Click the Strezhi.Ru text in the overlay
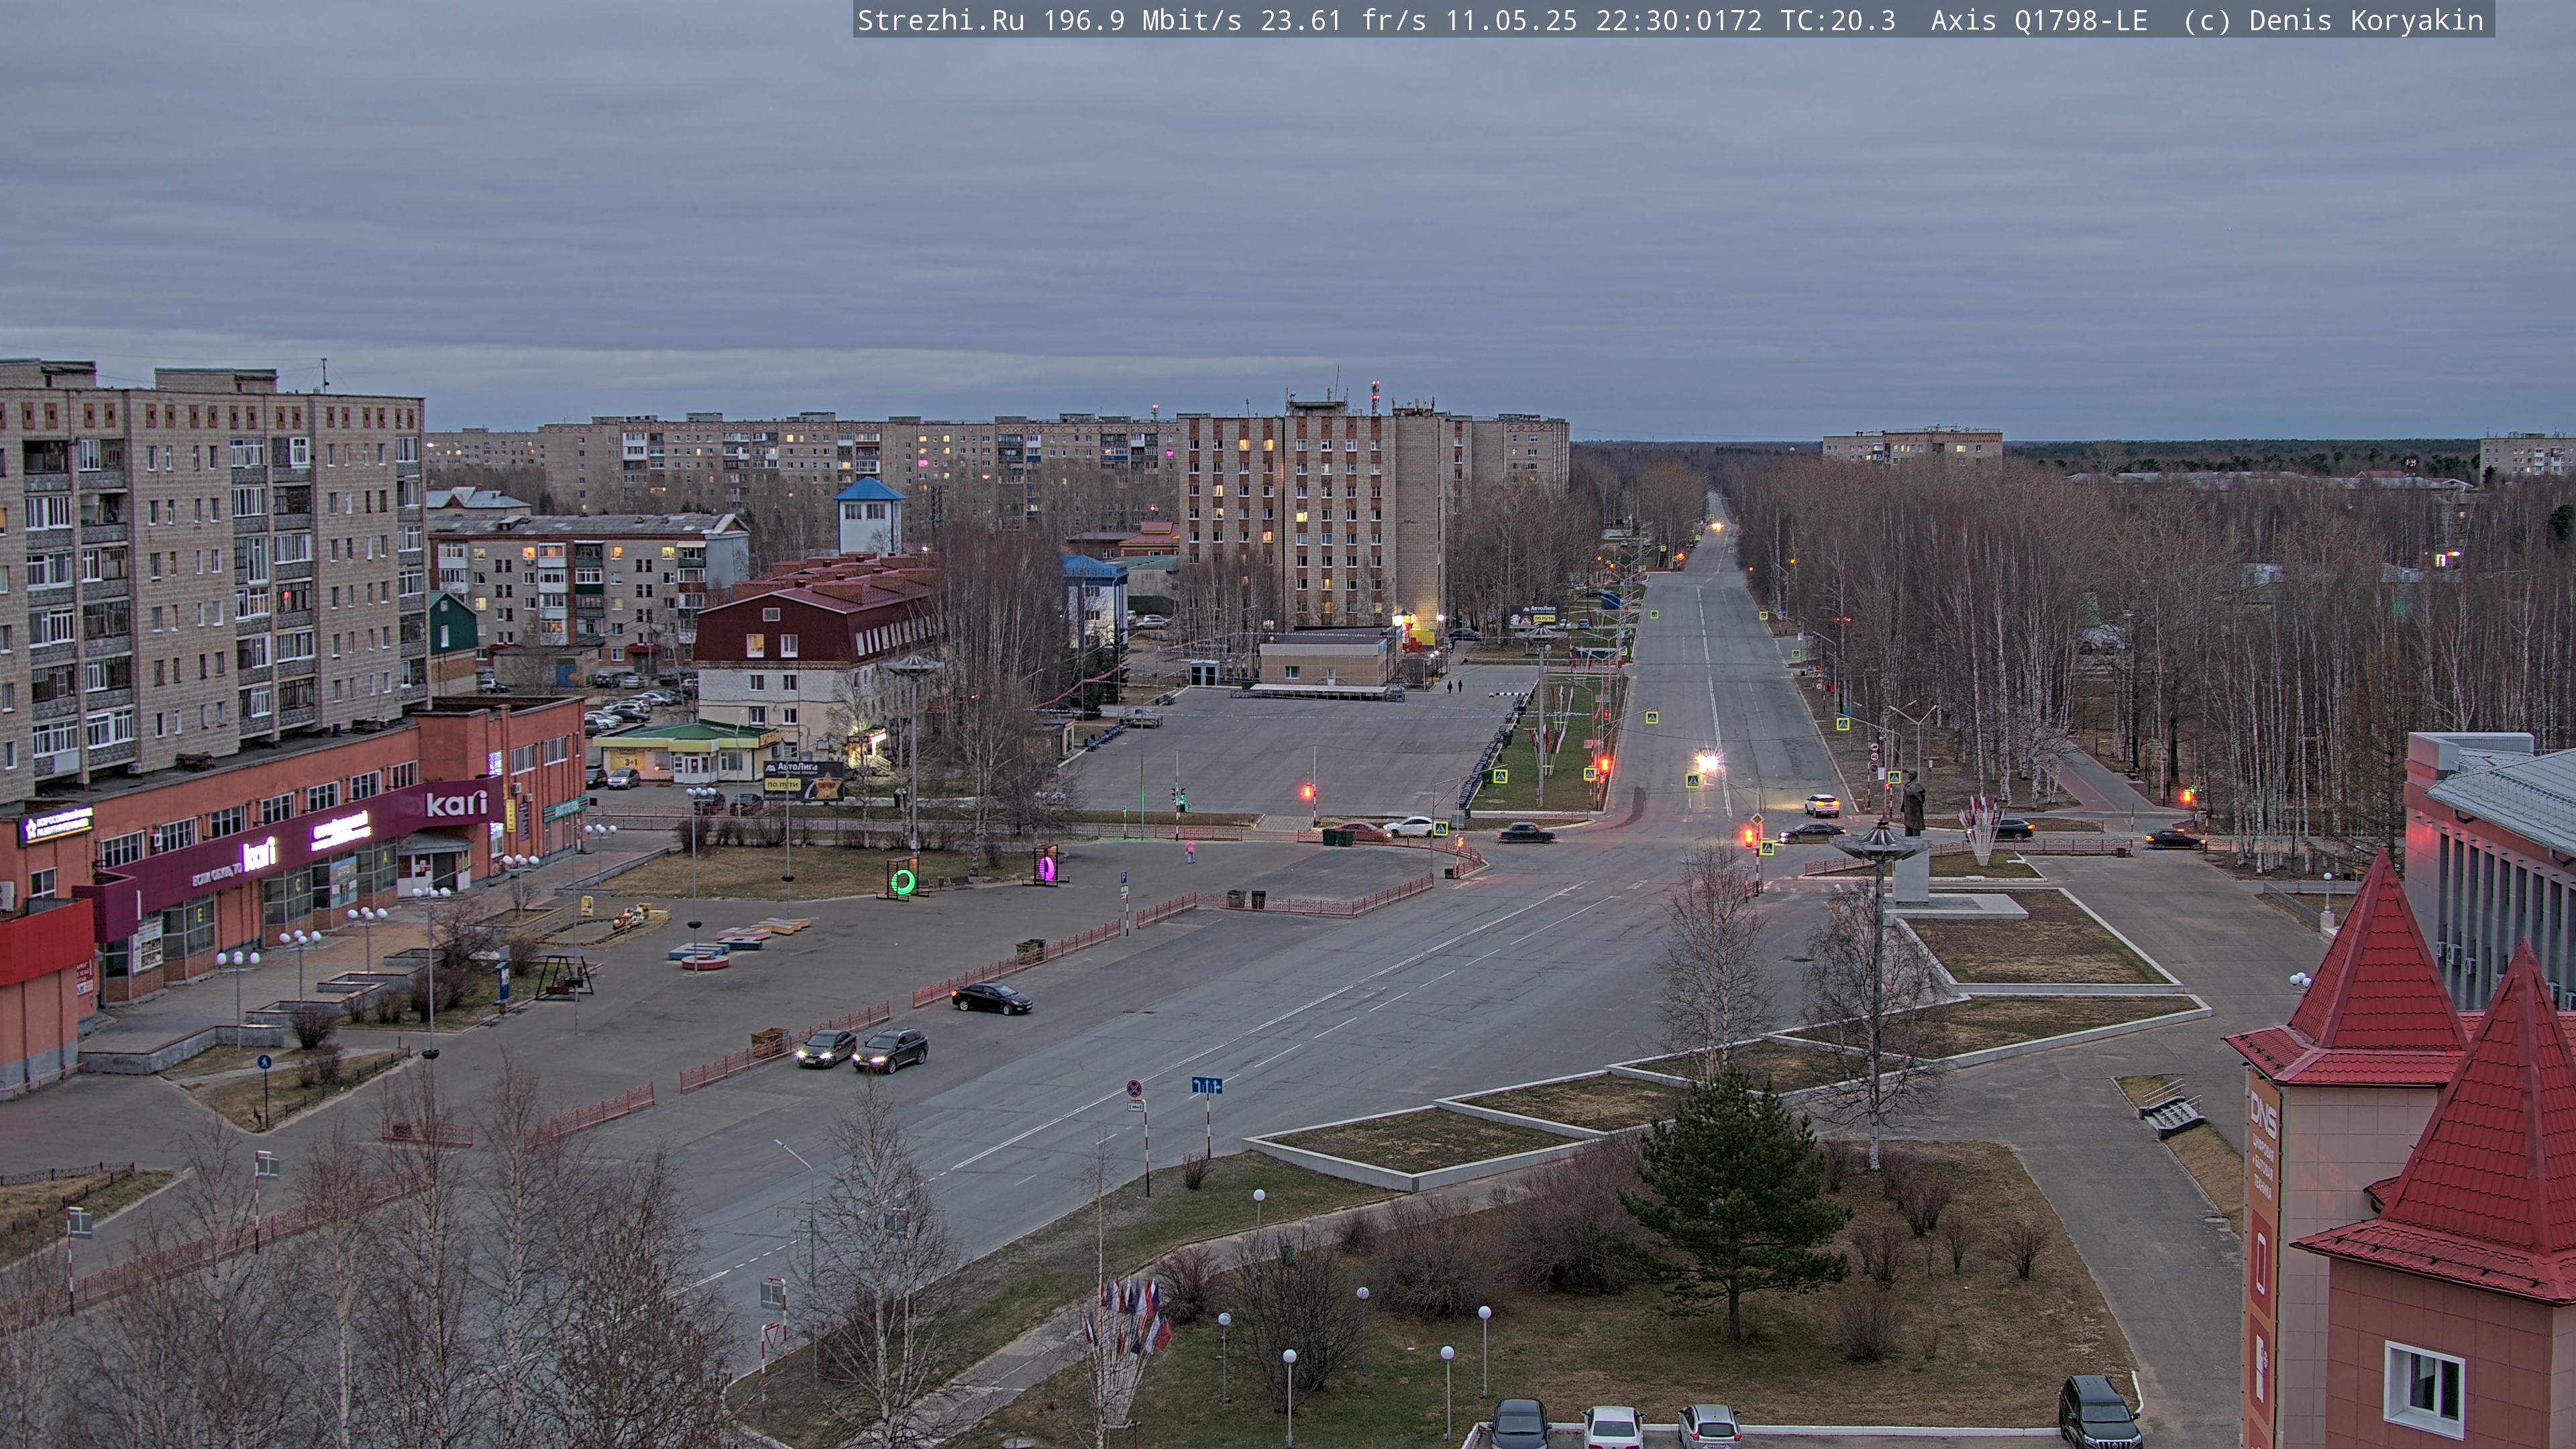This screenshot has width=2576, height=1449. point(940,21)
